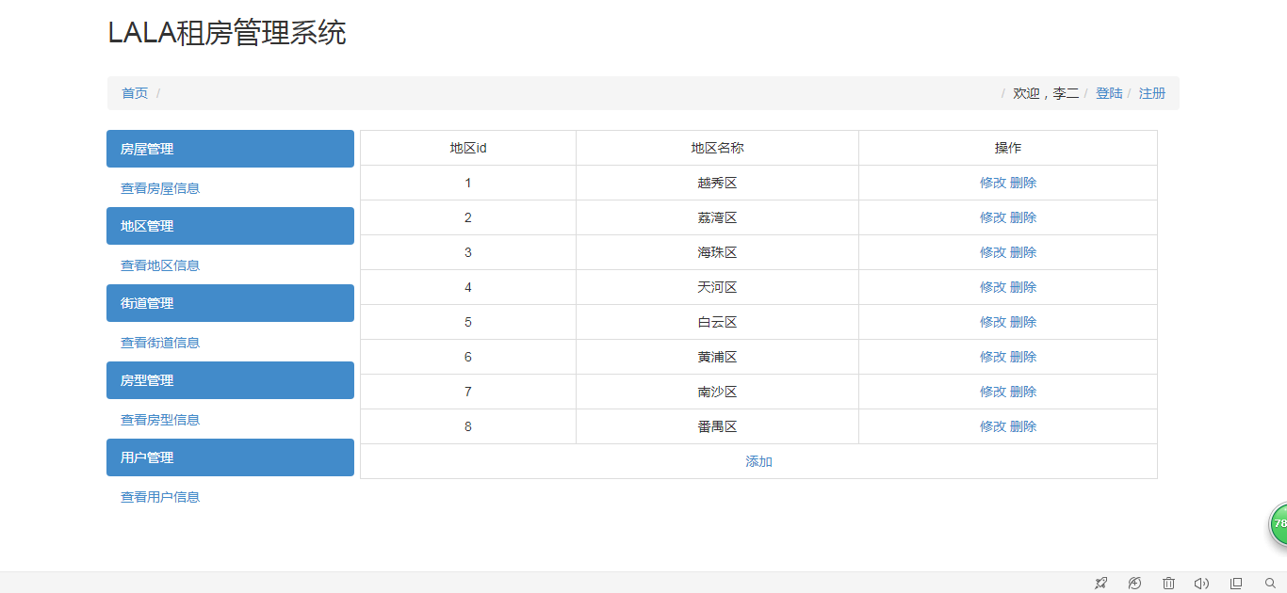
Task: Mute sound using the speaker icon
Action: [x=1201, y=584]
